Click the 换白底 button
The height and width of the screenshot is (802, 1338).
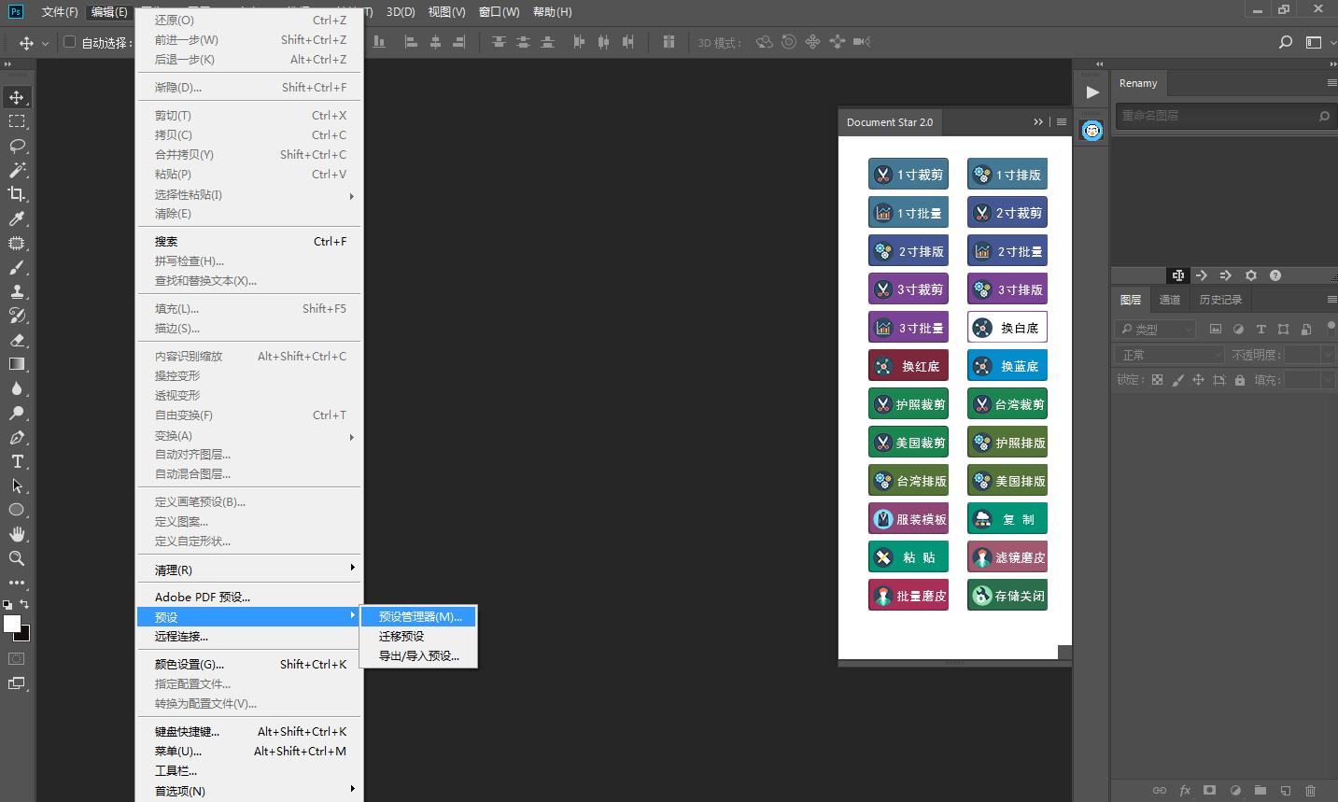click(1007, 328)
